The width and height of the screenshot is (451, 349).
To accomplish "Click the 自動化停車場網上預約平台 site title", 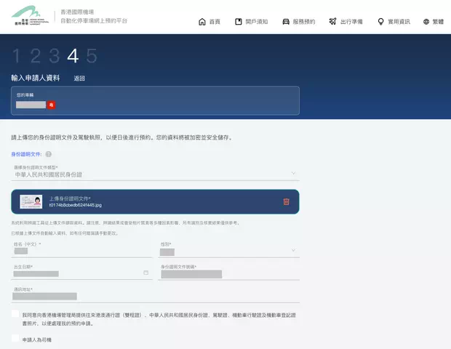I will [x=94, y=20].
